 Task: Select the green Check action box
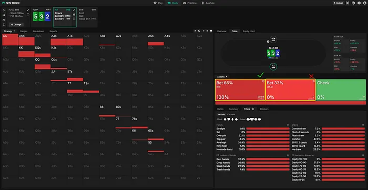point(341,90)
